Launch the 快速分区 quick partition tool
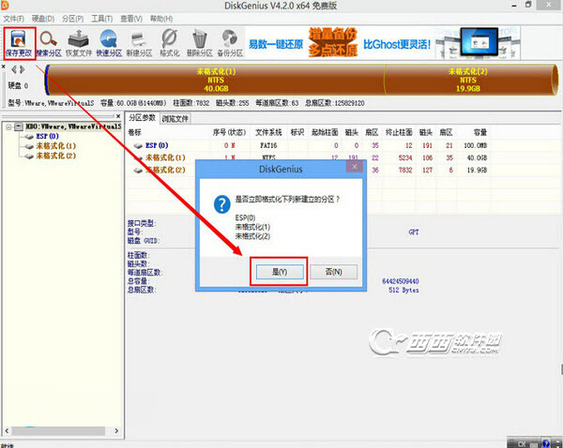The height and width of the screenshot is (448, 563). [x=109, y=43]
